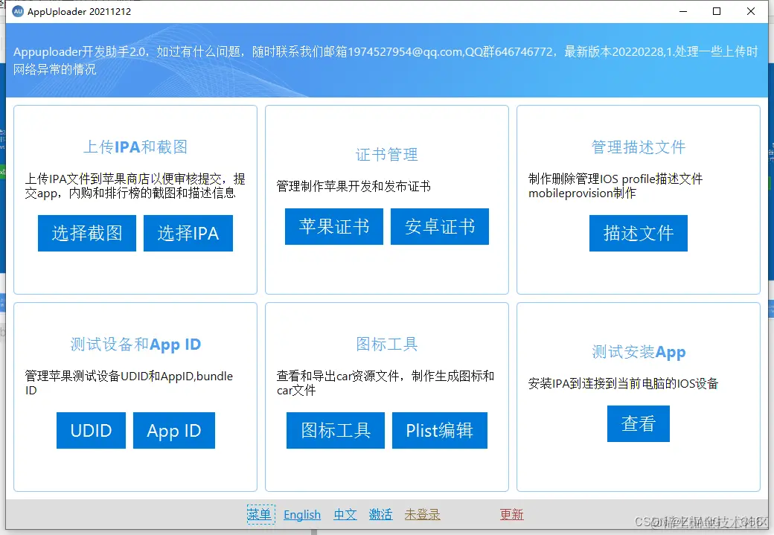Click the 测试设备和App ID heading
Screen dimensions: 774x535
coord(135,345)
